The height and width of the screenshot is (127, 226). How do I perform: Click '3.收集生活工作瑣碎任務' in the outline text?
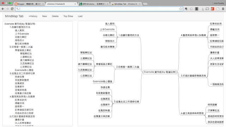(x=22, y=74)
